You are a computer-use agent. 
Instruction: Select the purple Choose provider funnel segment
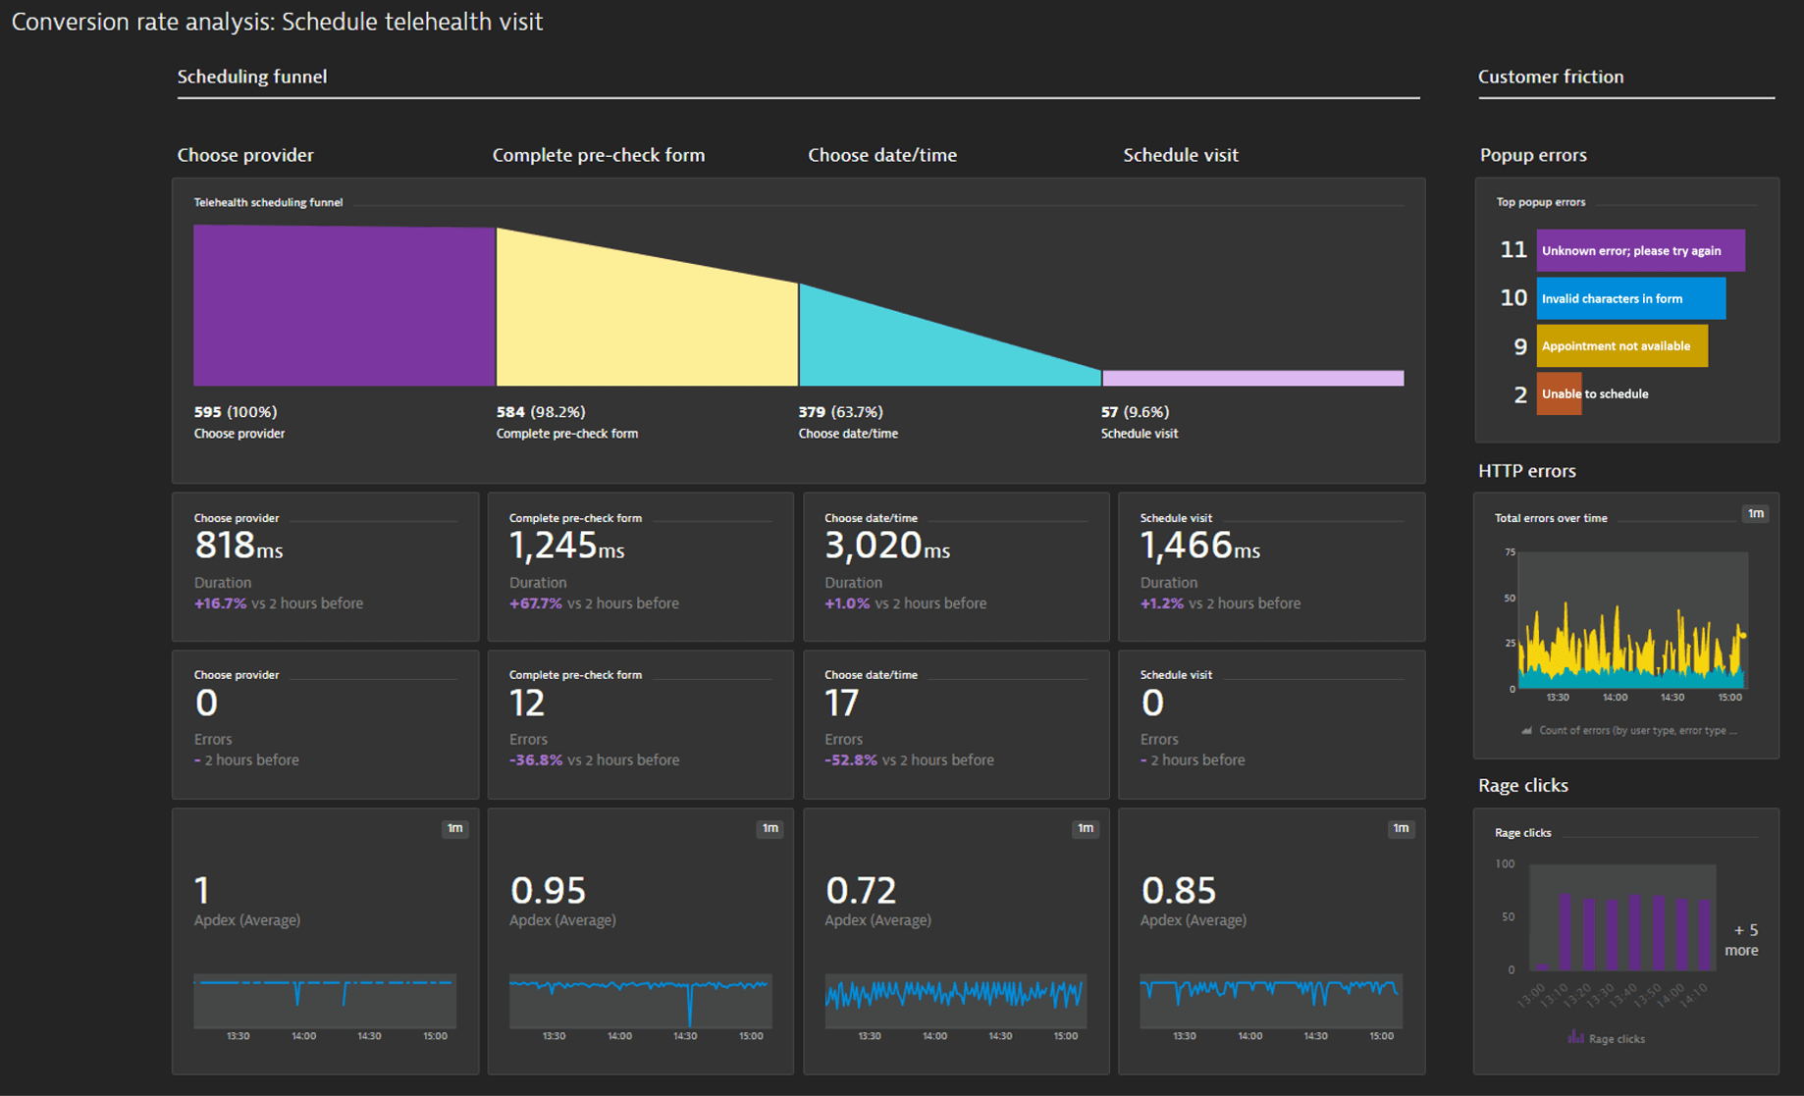pos(344,305)
